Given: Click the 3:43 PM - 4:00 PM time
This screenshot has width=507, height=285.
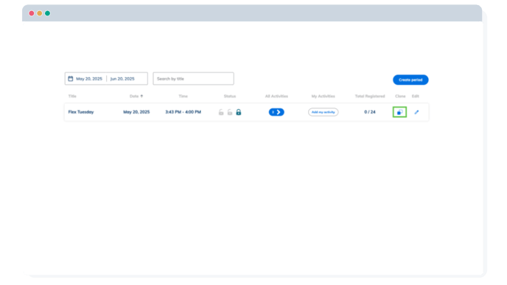Looking at the screenshot, I should click(x=183, y=112).
